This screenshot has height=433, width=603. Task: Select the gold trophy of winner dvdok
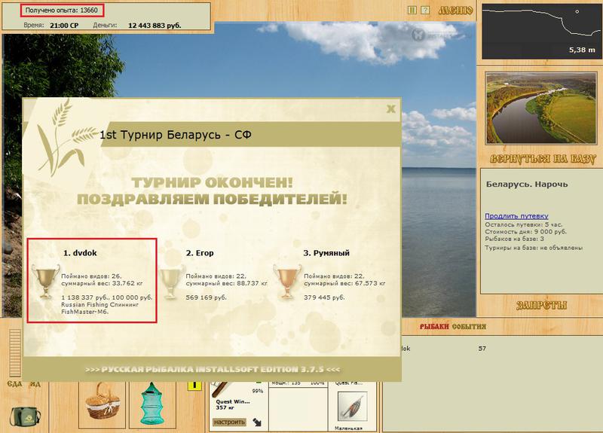(x=45, y=281)
